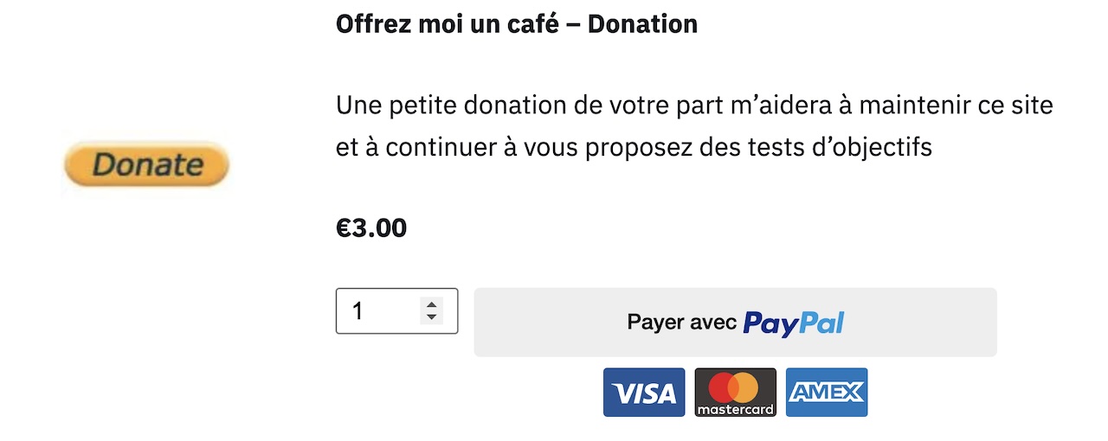
Task: Click the euro symbol in the price
Action: 343,228
